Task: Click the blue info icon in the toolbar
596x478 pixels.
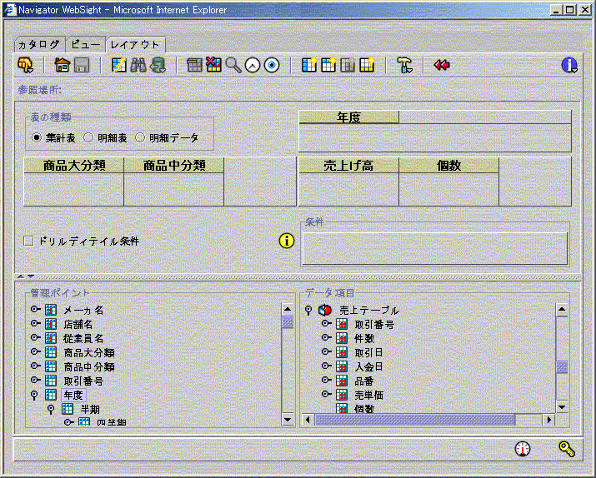Action: coord(570,65)
